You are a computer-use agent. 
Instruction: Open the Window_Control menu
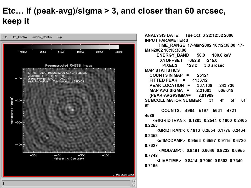[x=42, y=37]
